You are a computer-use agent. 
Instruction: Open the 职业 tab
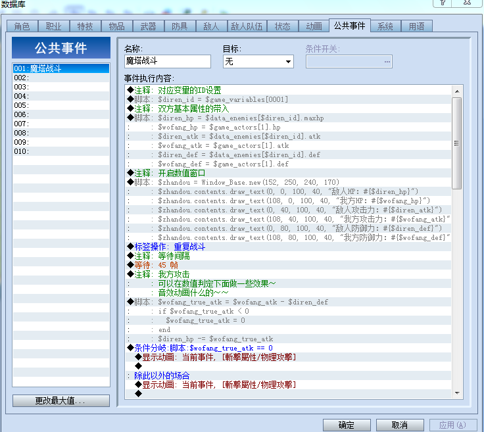tap(54, 26)
